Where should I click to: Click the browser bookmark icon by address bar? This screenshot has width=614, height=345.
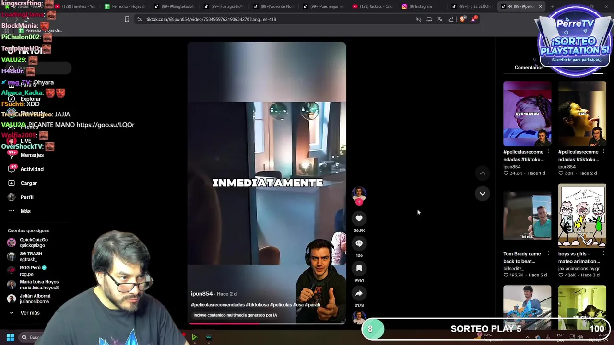pyautogui.click(x=127, y=19)
